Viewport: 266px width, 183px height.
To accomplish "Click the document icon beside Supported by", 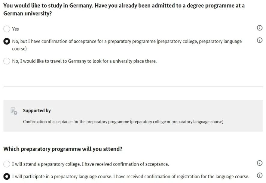I will tap(14, 111).
